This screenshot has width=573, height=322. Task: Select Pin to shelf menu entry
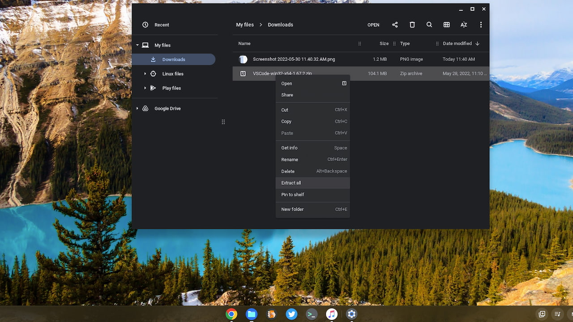coord(293,195)
